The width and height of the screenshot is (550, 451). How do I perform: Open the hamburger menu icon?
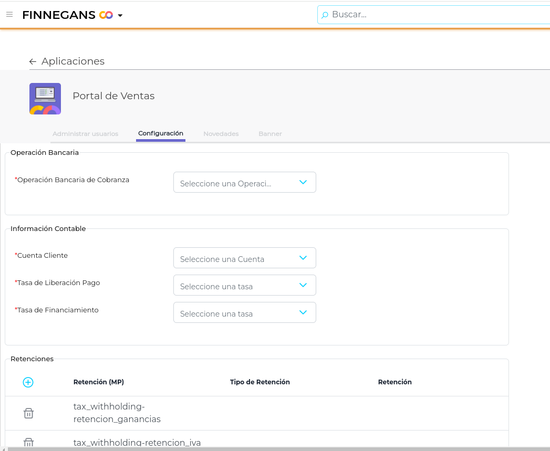[x=9, y=15]
